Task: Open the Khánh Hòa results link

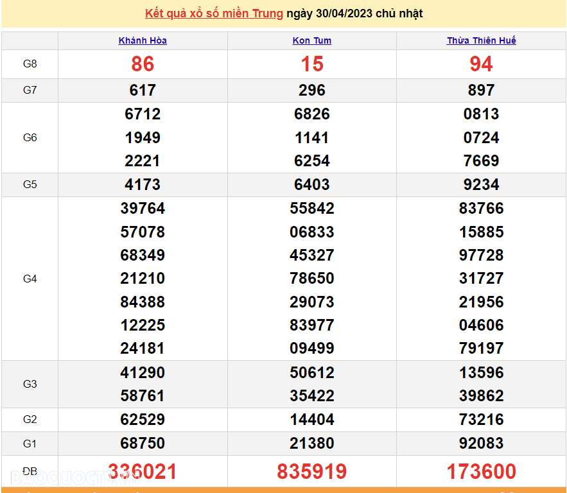Action: tap(142, 40)
